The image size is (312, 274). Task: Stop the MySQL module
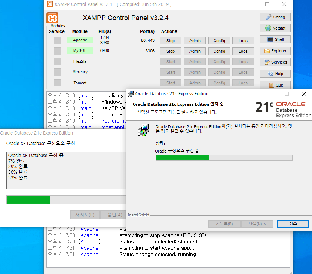click(171, 51)
